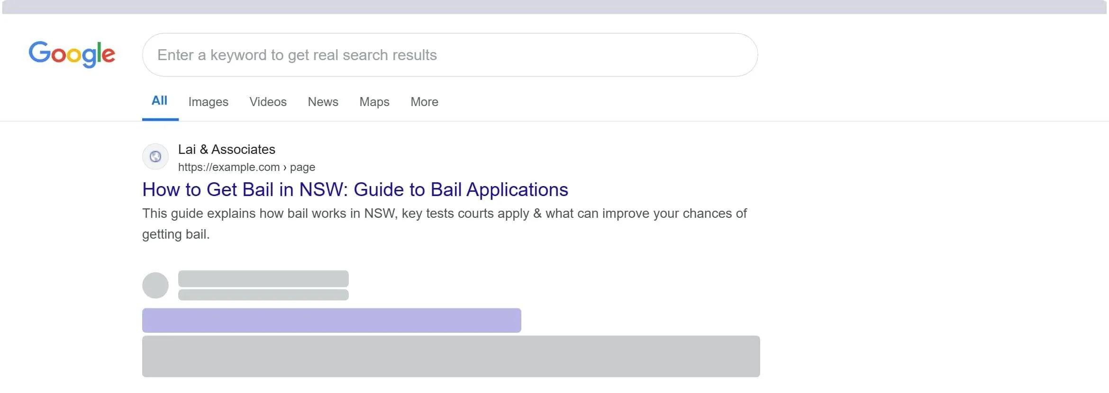The height and width of the screenshot is (393, 1109).
Task: Select the Videos search tab
Action: (268, 102)
